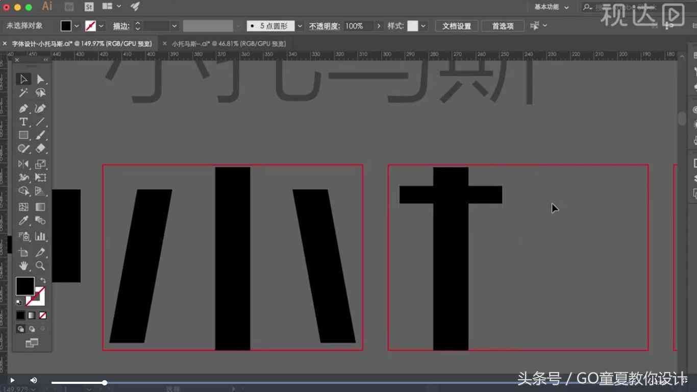Collapse the tools panel double arrow
This screenshot has width=697, height=392.
45,60
